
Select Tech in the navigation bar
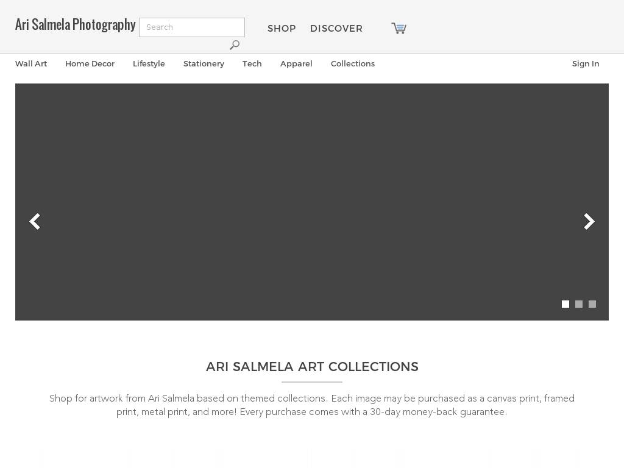(252, 63)
